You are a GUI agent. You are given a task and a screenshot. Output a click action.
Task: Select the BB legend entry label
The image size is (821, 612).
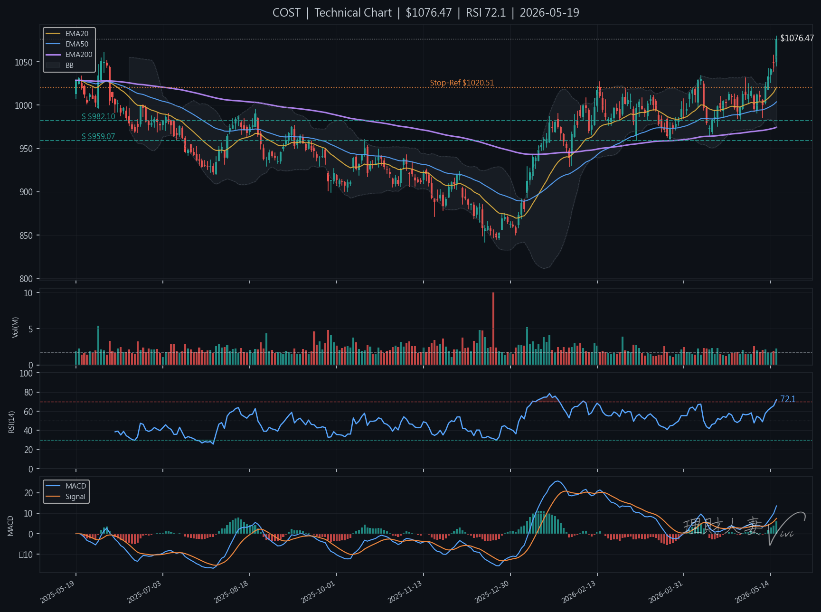tap(69, 66)
